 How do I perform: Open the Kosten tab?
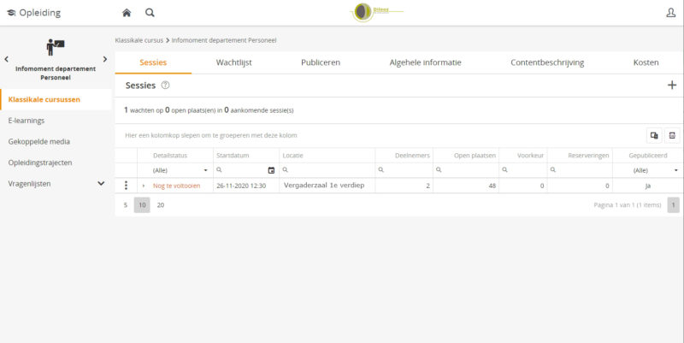[646, 62]
